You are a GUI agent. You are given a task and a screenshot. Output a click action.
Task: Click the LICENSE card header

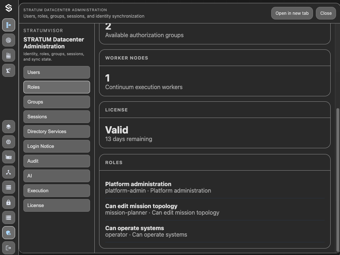pyautogui.click(x=215, y=110)
